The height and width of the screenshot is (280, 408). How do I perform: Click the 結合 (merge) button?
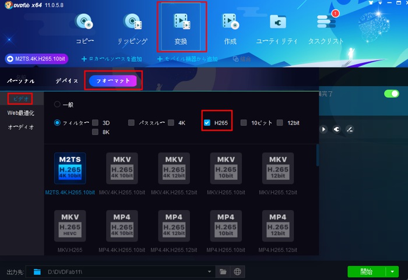(242, 59)
